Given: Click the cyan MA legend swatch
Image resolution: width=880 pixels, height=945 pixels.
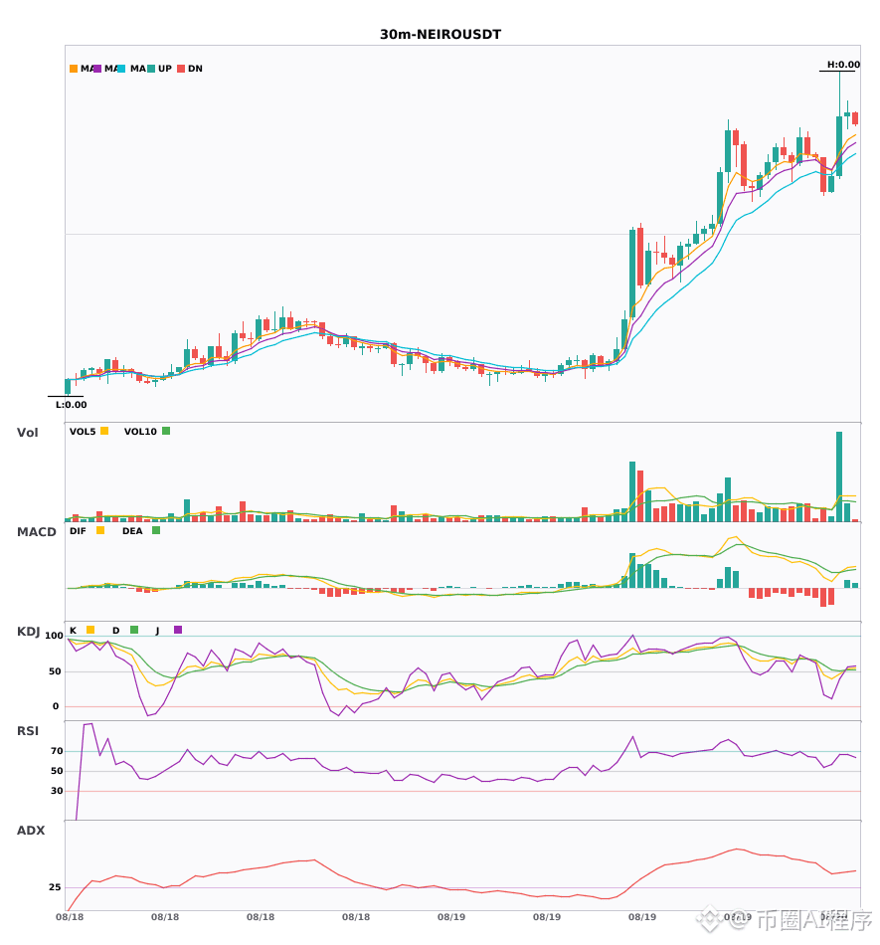Looking at the screenshot, I should 121,69.
